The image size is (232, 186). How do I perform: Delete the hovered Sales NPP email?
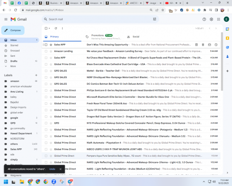[x=203, y=45]
